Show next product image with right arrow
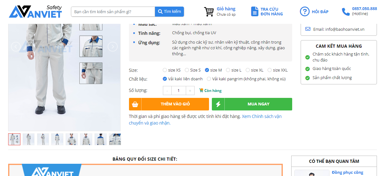Image resolution: width=381 pixels, height=176 pixels. pyautogui.click(x=112, y=47)
